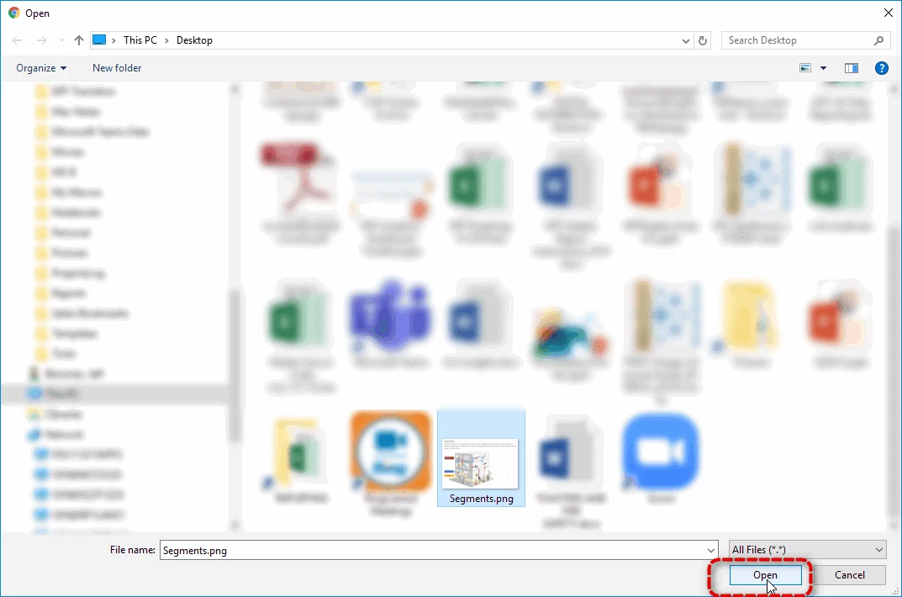
Task: Refresh the Desktop folder view
Action: [x=703, y=40]
